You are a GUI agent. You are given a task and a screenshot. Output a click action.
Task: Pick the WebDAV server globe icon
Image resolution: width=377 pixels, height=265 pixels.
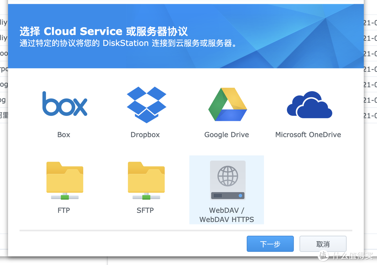click(228, 181)
